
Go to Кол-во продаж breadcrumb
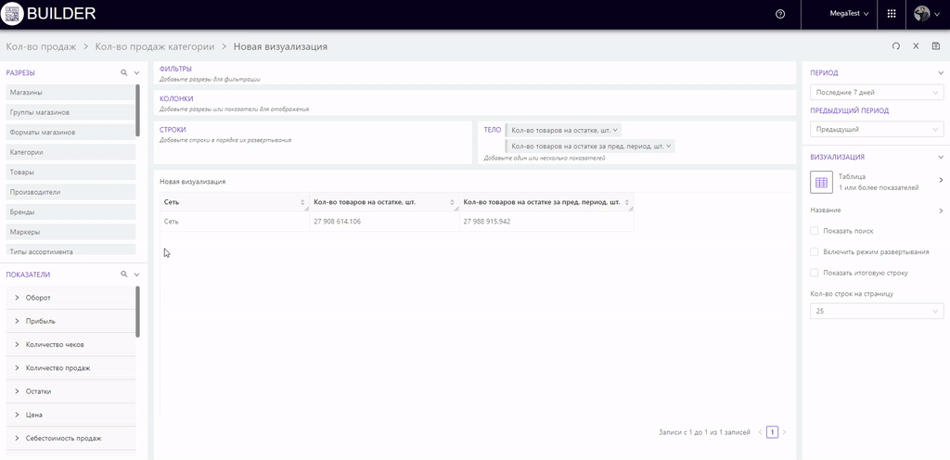[x=41, y=46]
